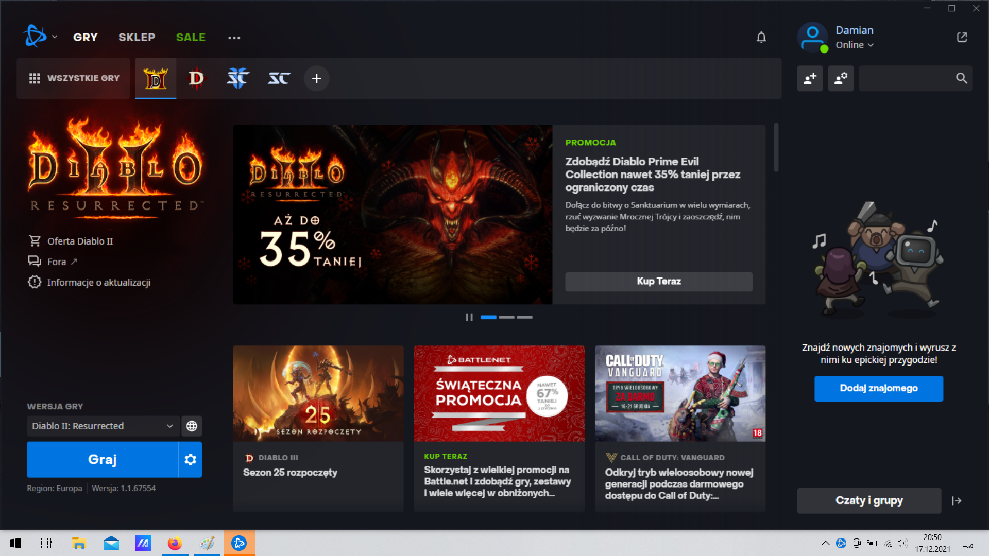Collapse the friends sidebar arrow

[x=957, y=500]
